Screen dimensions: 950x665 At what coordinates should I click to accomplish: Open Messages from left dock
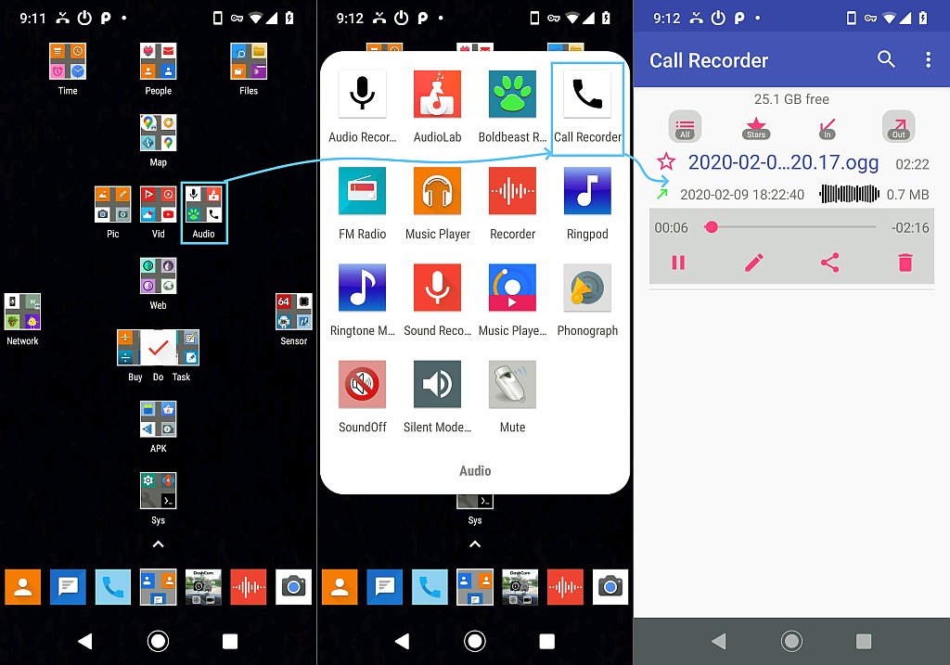(x=68, y=587)
